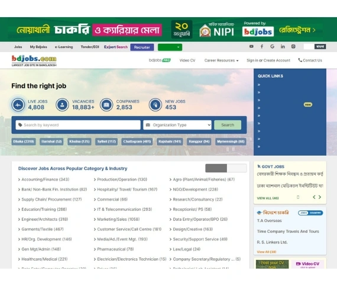The width and height of the screenshot is (337, 286).
Task: Click the Search by keyword field
Action: point(78,125)
